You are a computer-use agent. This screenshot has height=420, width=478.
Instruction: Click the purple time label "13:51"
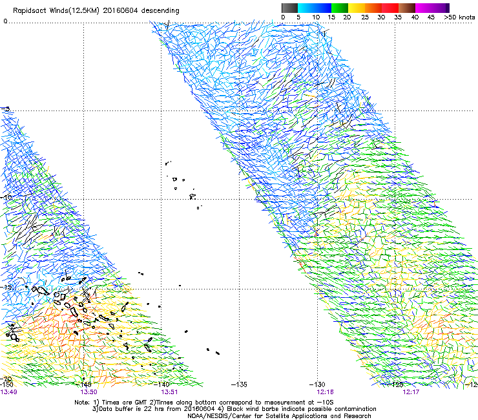click(x=169, y=392)
